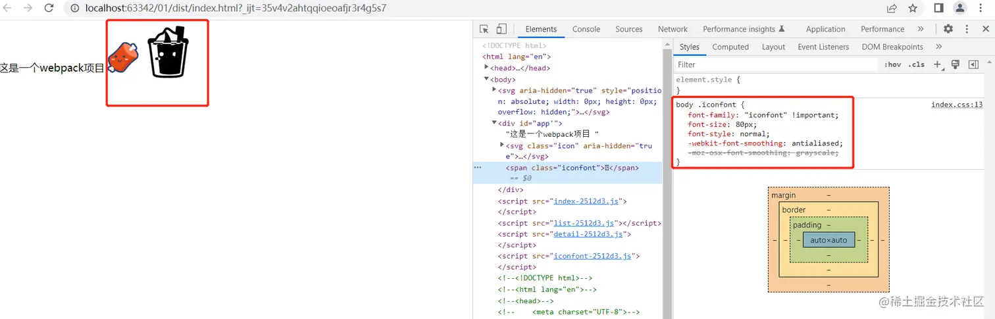Viewport: 995px width, 319px height.
Task: Click the red meat icon on the page
Action: [123, 57]
